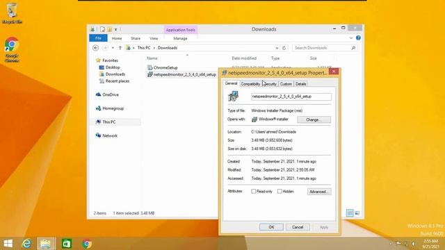Toggle the Read-only checkbox
Image resolution: width=445 pixels, height=250 pixels.
pyautogui.click(x=253, y=192)
